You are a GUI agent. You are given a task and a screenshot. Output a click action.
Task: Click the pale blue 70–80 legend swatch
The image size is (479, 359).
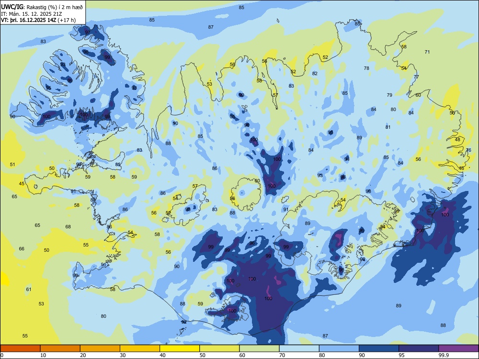[x=299, y=348]
